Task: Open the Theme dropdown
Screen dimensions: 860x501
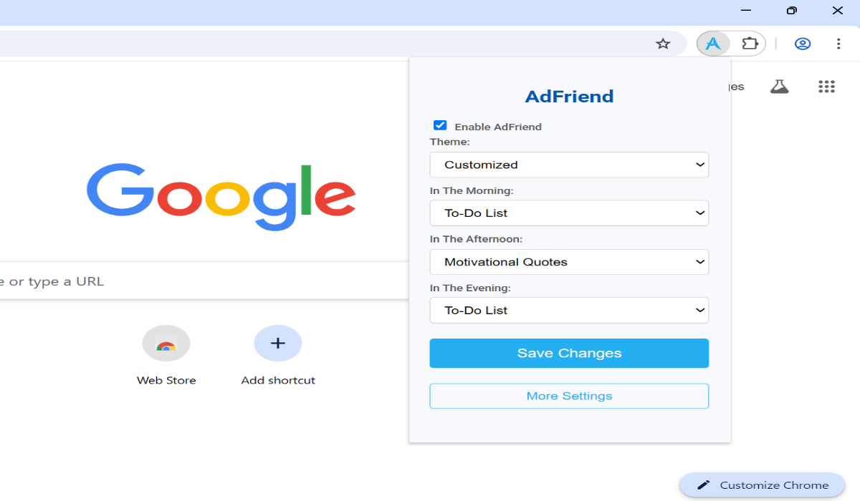Action: click(x=568, y=164)
